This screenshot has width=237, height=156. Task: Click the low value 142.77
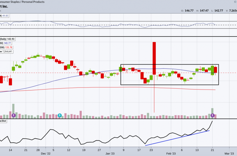[218, 11]
